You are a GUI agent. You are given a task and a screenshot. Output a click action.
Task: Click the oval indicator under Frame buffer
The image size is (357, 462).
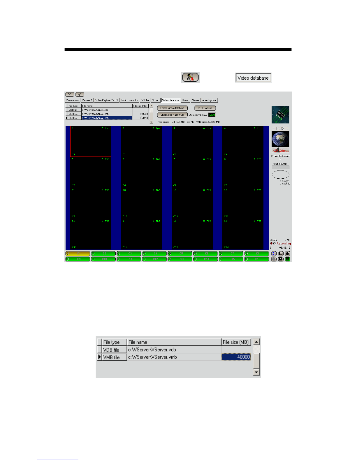[280, 175]
